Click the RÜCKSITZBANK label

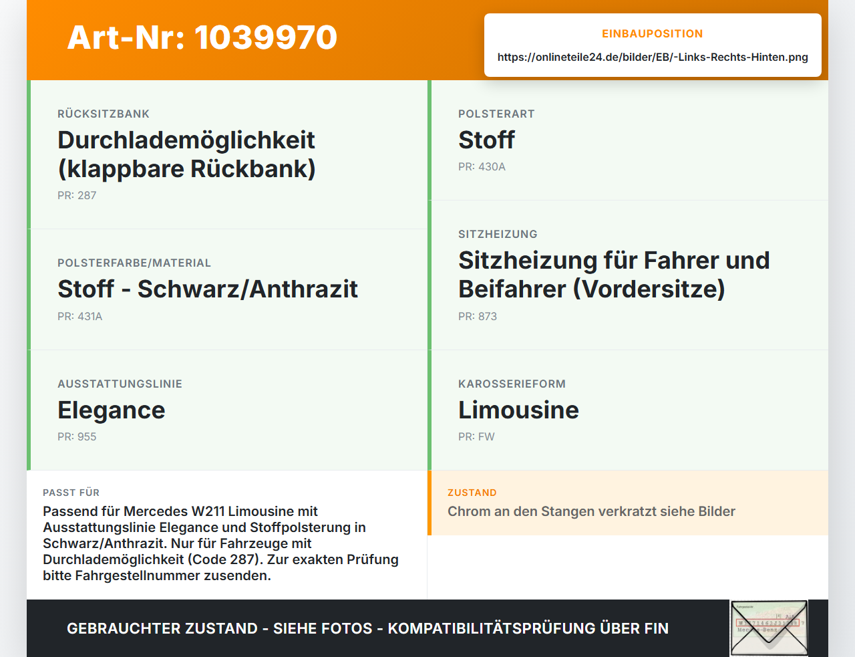(104, 114)
